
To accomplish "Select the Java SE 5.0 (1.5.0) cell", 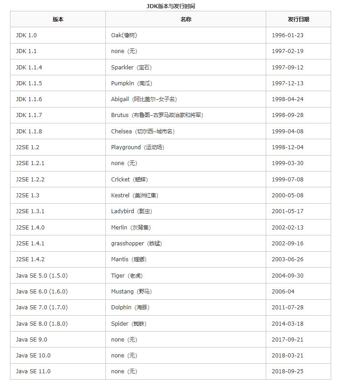I will pos(42,276).
